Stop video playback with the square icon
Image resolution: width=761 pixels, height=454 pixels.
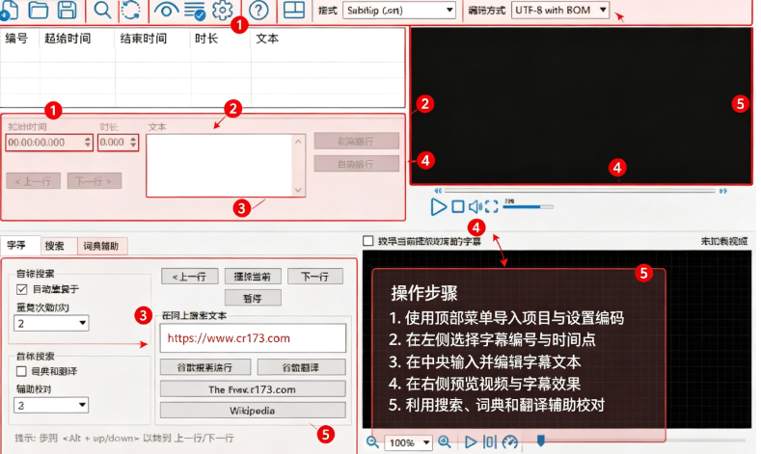click(x=458, y=206)
